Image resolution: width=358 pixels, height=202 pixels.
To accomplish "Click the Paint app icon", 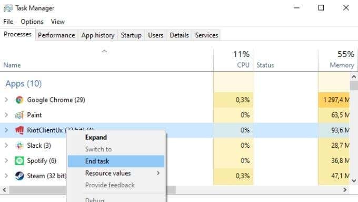I will [19, 115].
